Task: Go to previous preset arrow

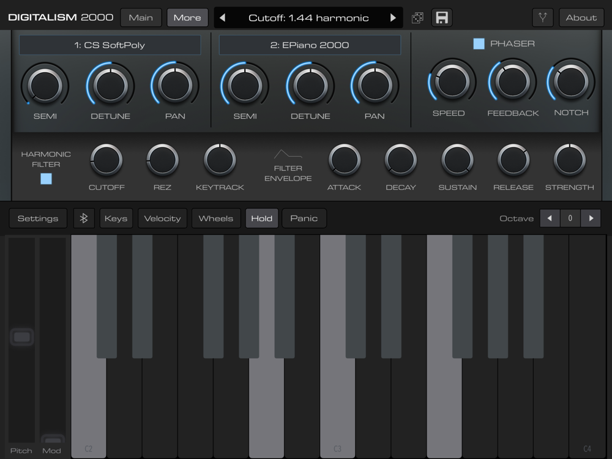Action: click(223, 18)
